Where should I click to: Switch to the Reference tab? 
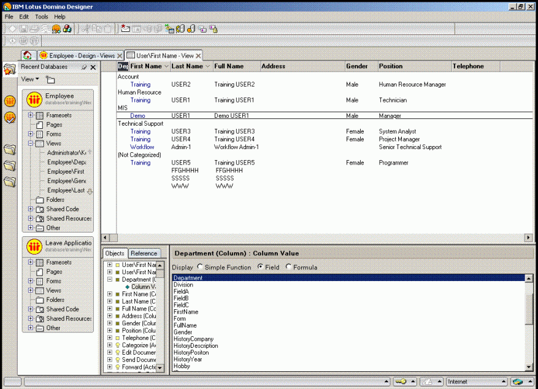[144, 253]
